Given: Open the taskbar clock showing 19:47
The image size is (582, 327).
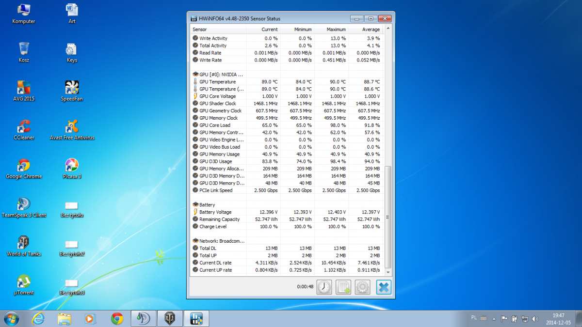Looking at the screenshot, I should [x=558, y=318].
